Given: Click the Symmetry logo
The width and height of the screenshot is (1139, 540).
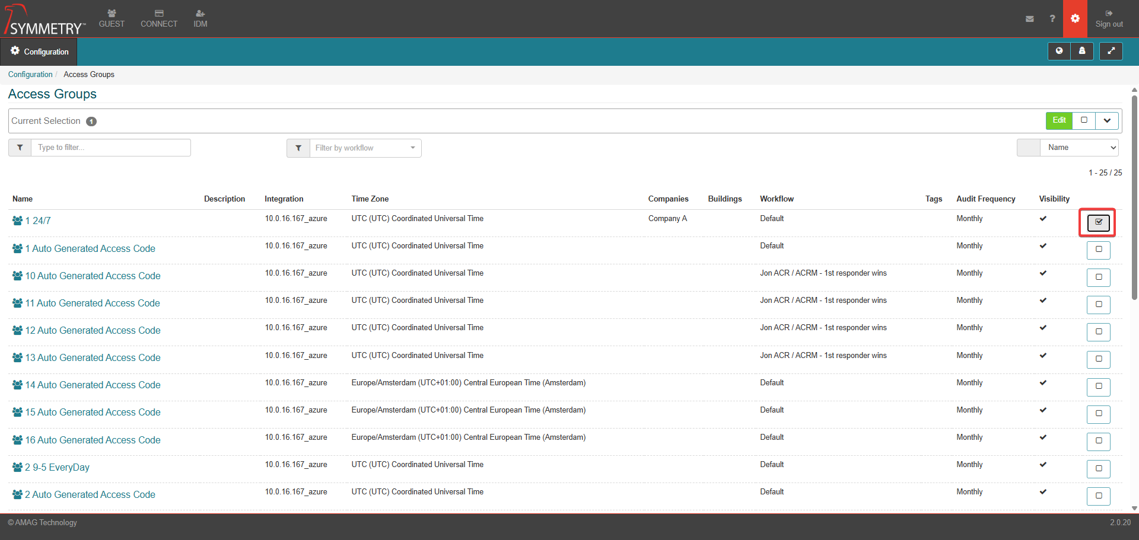Looking at the screenshot, I should click(x=45, y=20).
